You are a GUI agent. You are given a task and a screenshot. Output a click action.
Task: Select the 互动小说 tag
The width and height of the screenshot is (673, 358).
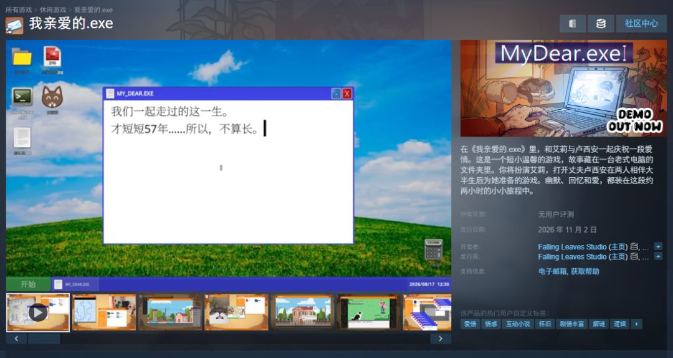(518, 324)
